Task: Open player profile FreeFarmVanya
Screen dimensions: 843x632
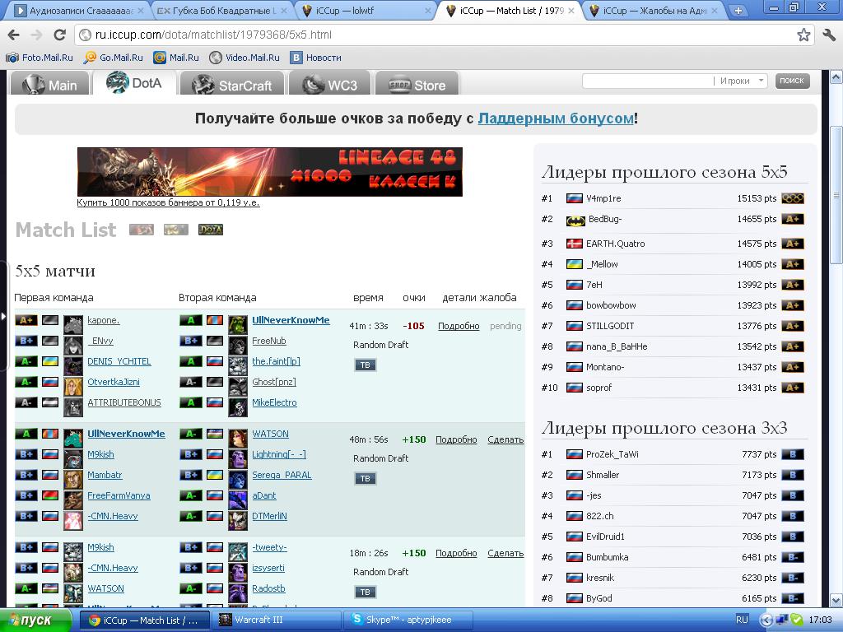Action: [119, 495]
